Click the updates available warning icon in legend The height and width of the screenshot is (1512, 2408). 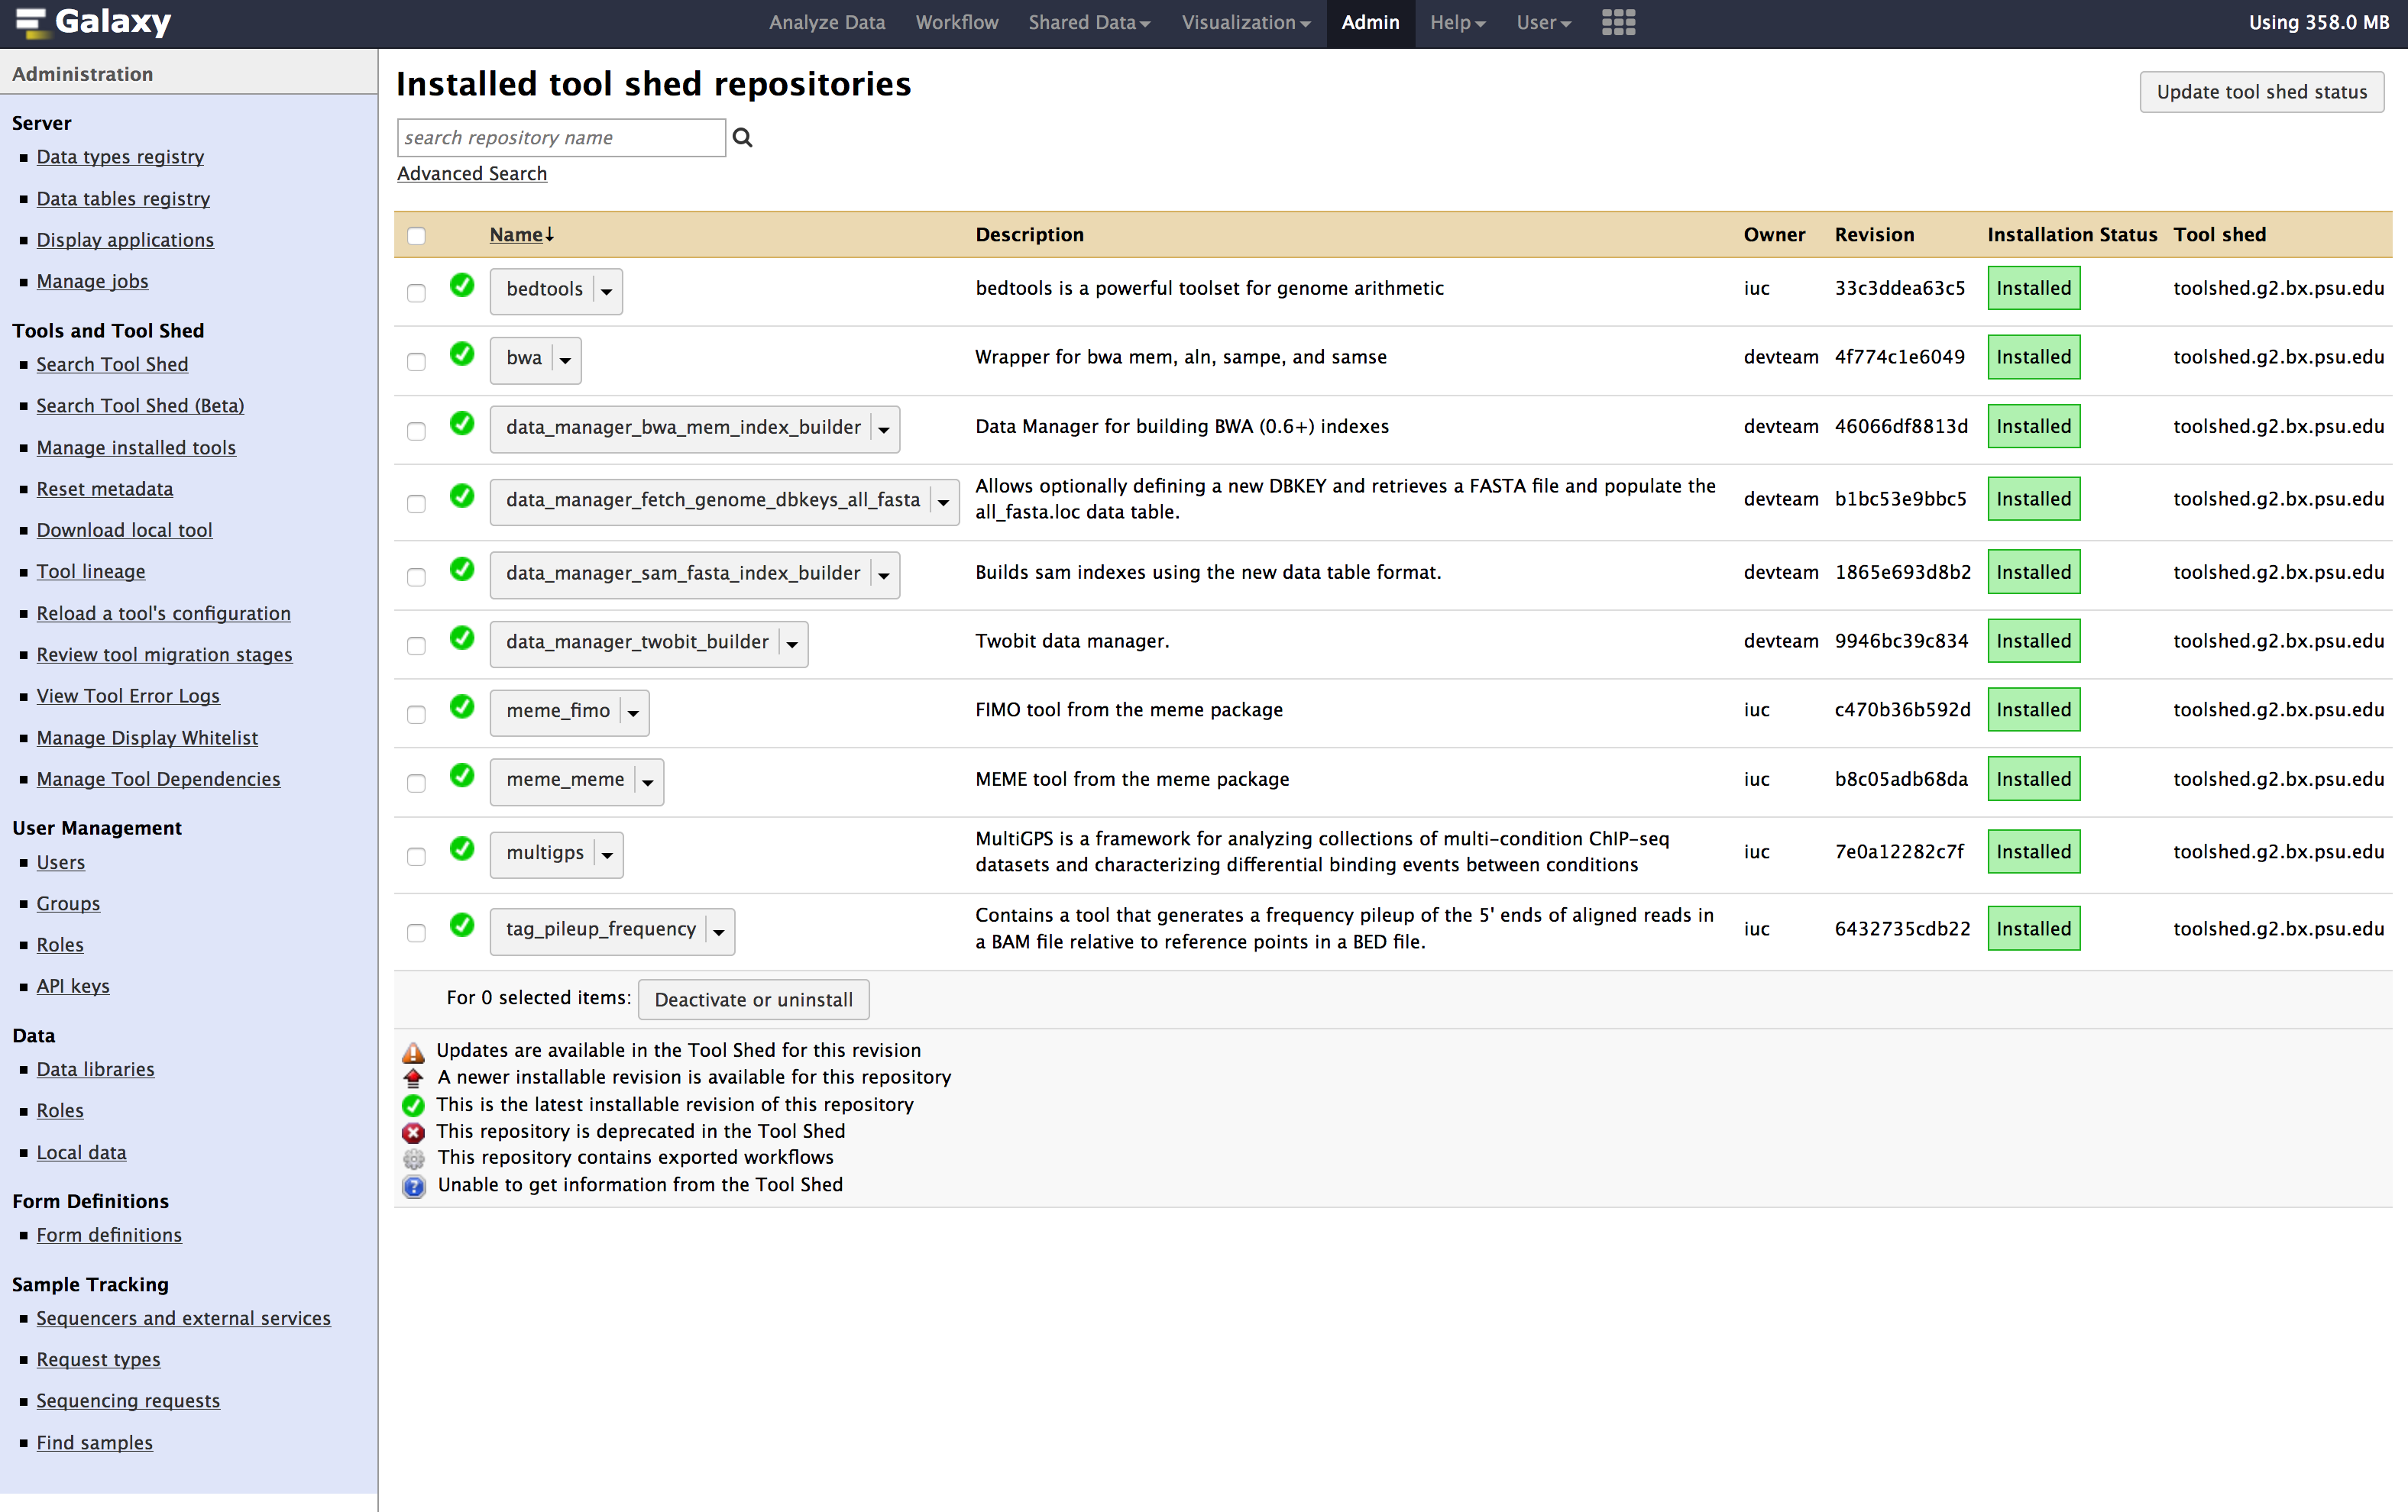[413, 1052]
